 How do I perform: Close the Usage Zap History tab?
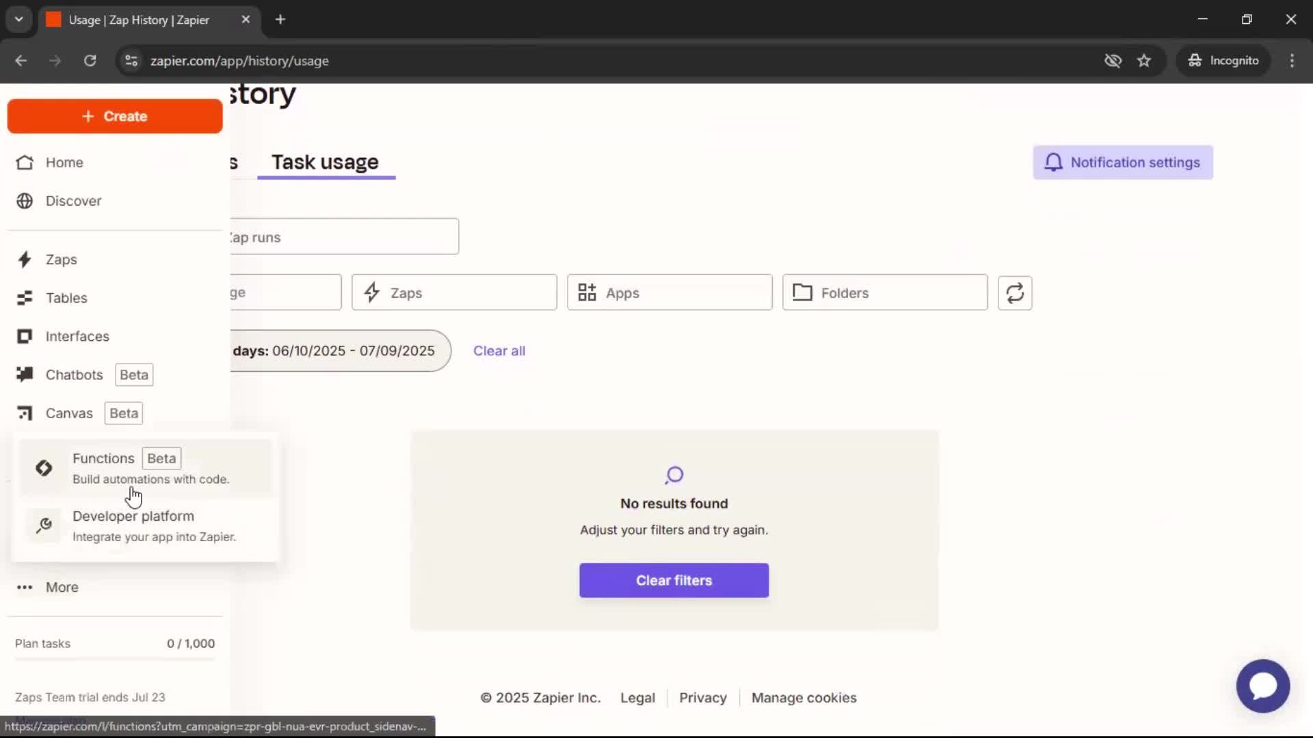point(246,20)
